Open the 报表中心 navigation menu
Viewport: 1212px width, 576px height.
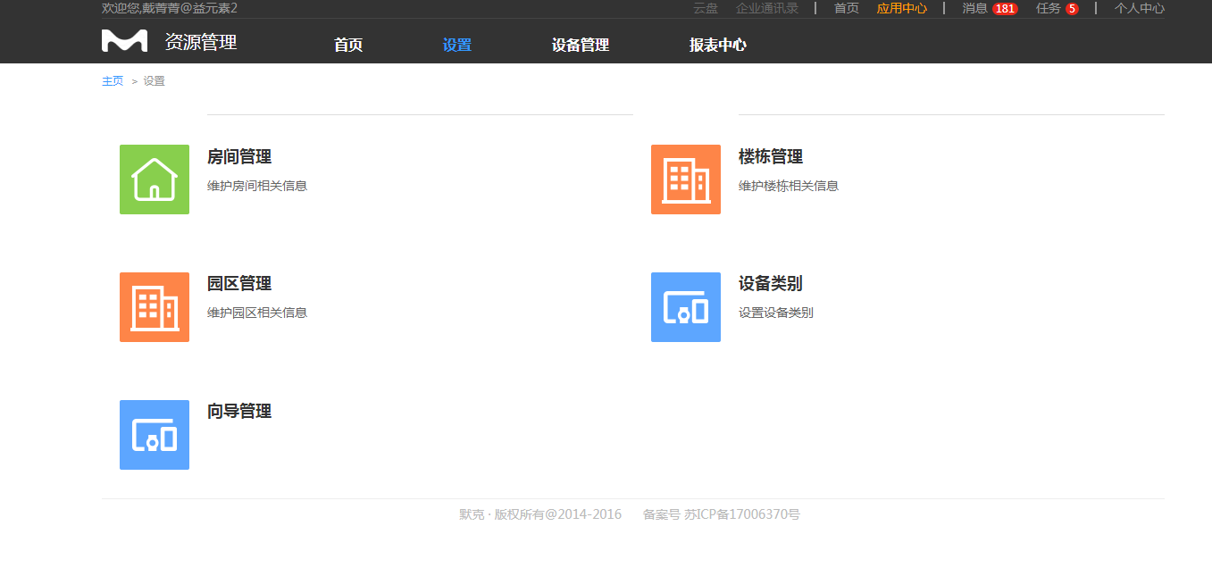pos(718,46)
